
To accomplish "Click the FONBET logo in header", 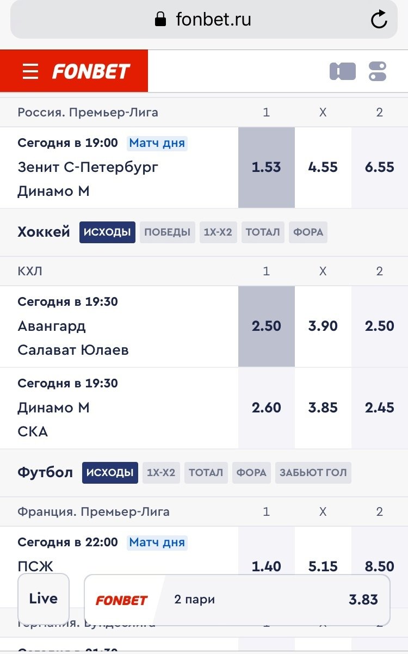I will (x=91, y=71).
